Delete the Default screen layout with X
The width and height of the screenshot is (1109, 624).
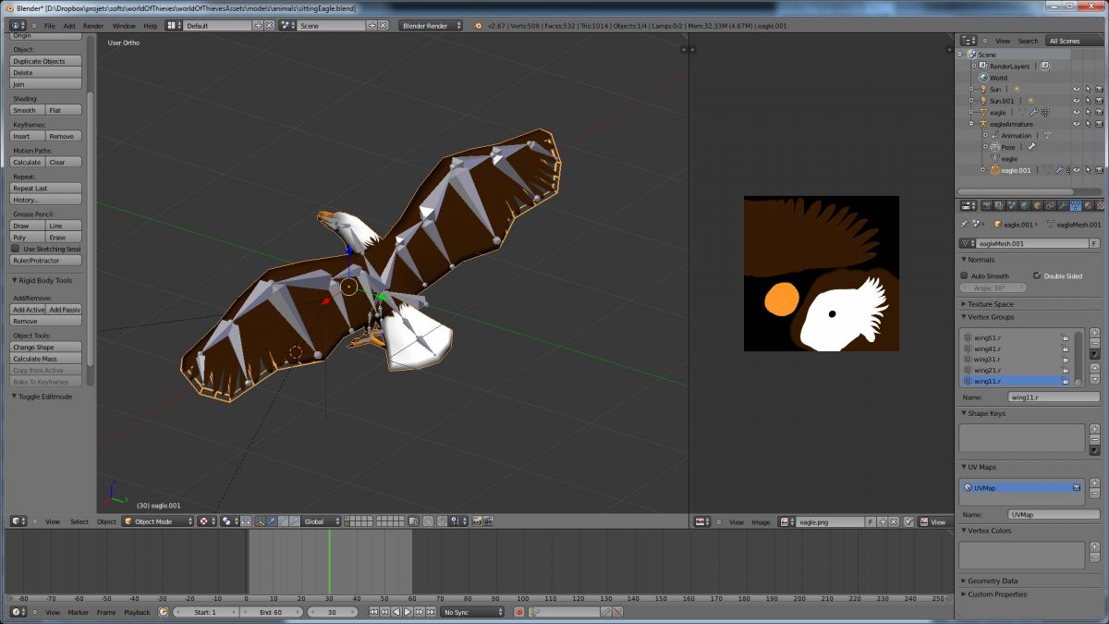coord(270,26)
